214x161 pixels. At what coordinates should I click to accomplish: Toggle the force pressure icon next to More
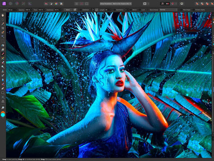(75, 10)
